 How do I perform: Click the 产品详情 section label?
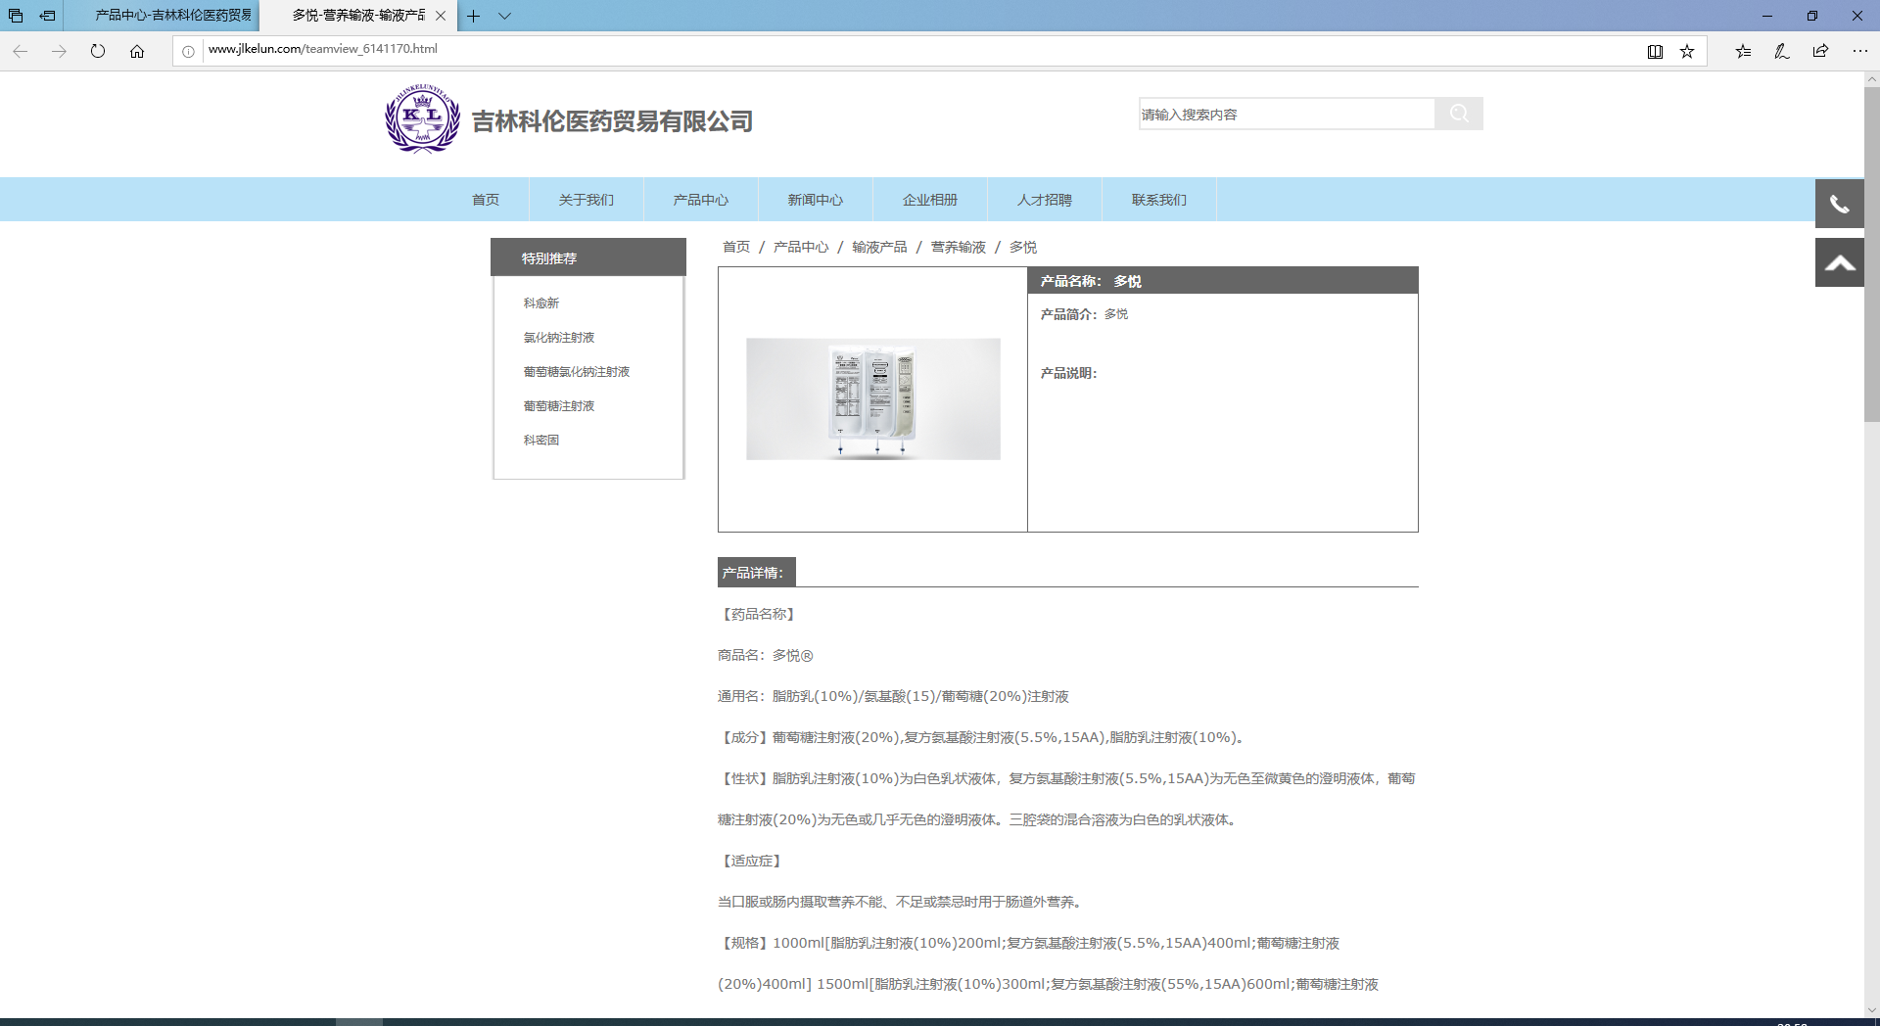coord(756,573)
